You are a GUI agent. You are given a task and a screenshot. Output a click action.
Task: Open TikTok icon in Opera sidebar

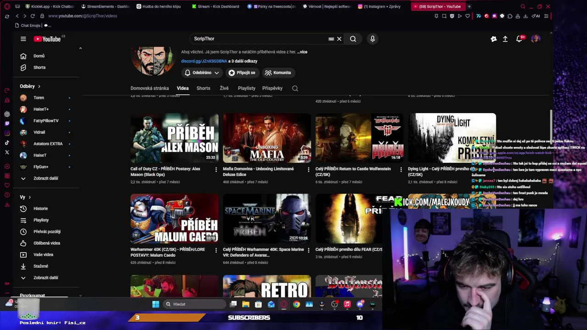[x=7, y=143]
